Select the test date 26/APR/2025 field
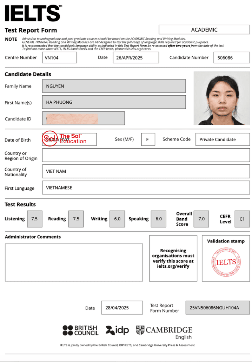The width and height of the screenshot is (252, 362). [x=135, y=57]
